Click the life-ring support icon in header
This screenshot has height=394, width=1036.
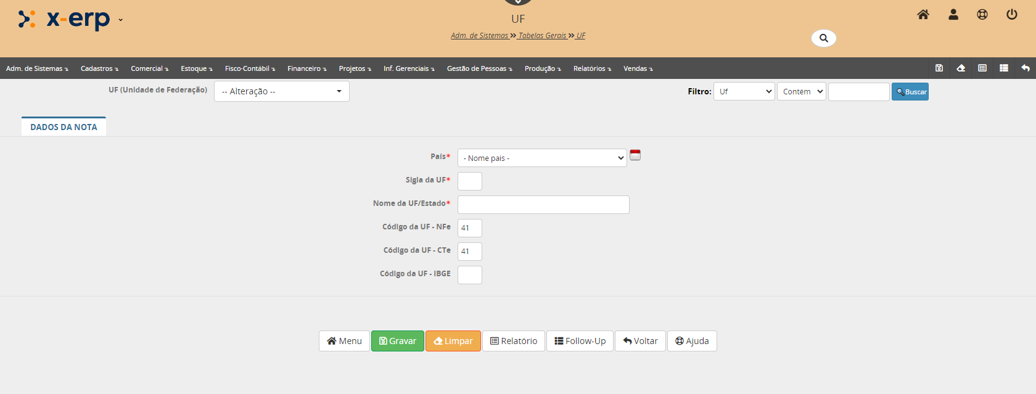click(982, 14)
